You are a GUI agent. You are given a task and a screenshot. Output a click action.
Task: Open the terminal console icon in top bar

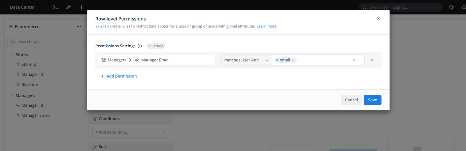56,7
